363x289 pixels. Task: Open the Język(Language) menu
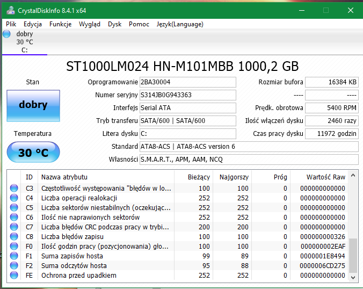pos(180,24)
